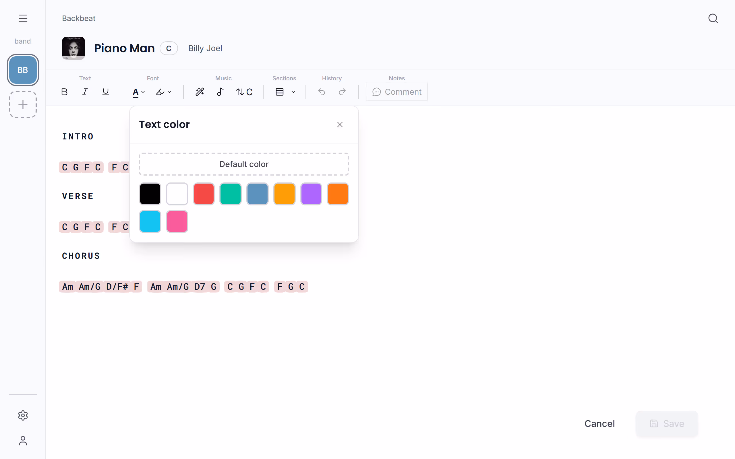Click the Backbeat breadcrumb link

[x=79, y=18]
